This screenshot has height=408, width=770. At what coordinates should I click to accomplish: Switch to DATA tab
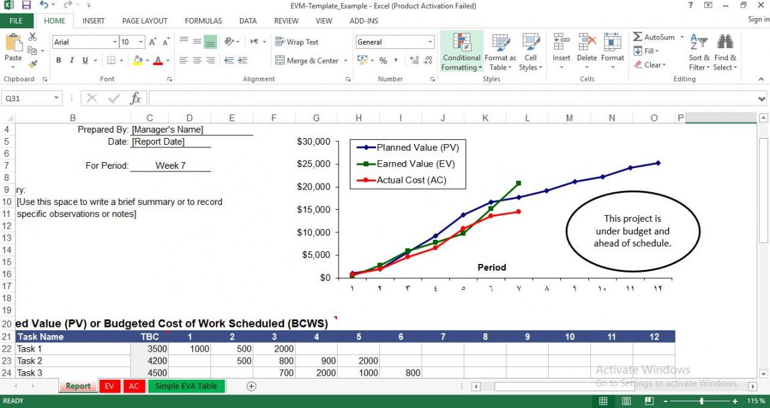248,21
